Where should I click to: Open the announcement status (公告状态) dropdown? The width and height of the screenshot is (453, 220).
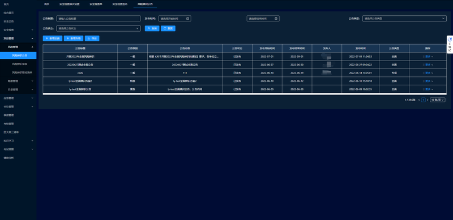99,29
